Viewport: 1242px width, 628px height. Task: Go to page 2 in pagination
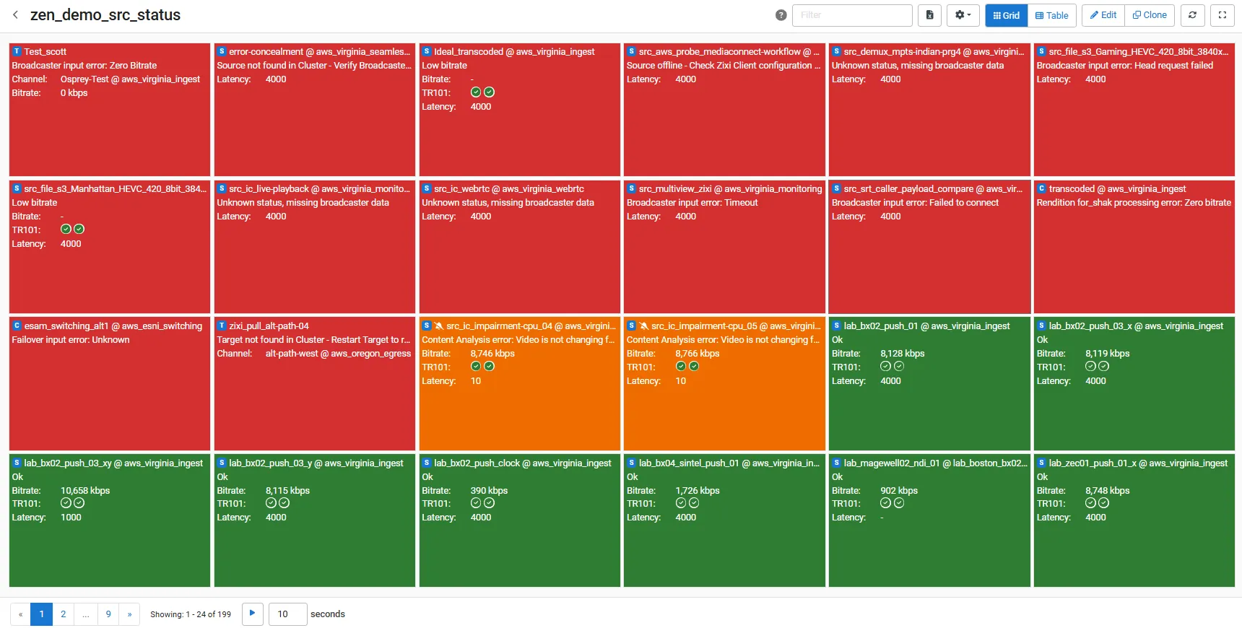(64, 614)
